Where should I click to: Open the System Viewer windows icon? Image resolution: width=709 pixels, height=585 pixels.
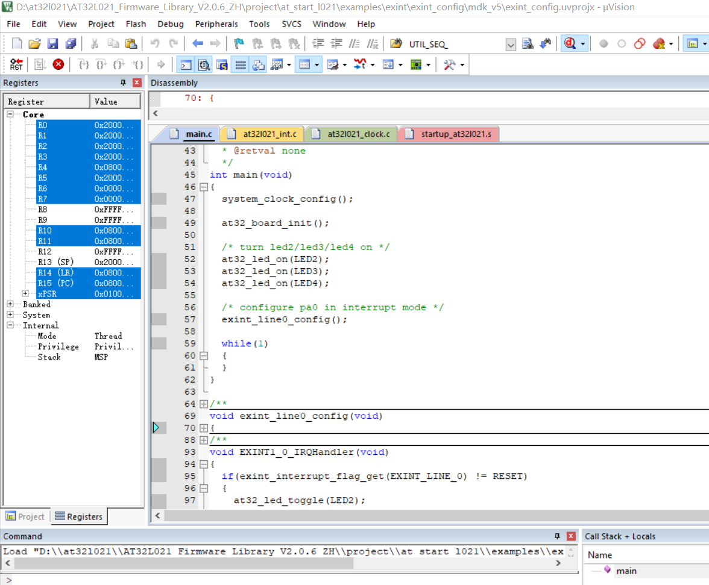point(416,65)
